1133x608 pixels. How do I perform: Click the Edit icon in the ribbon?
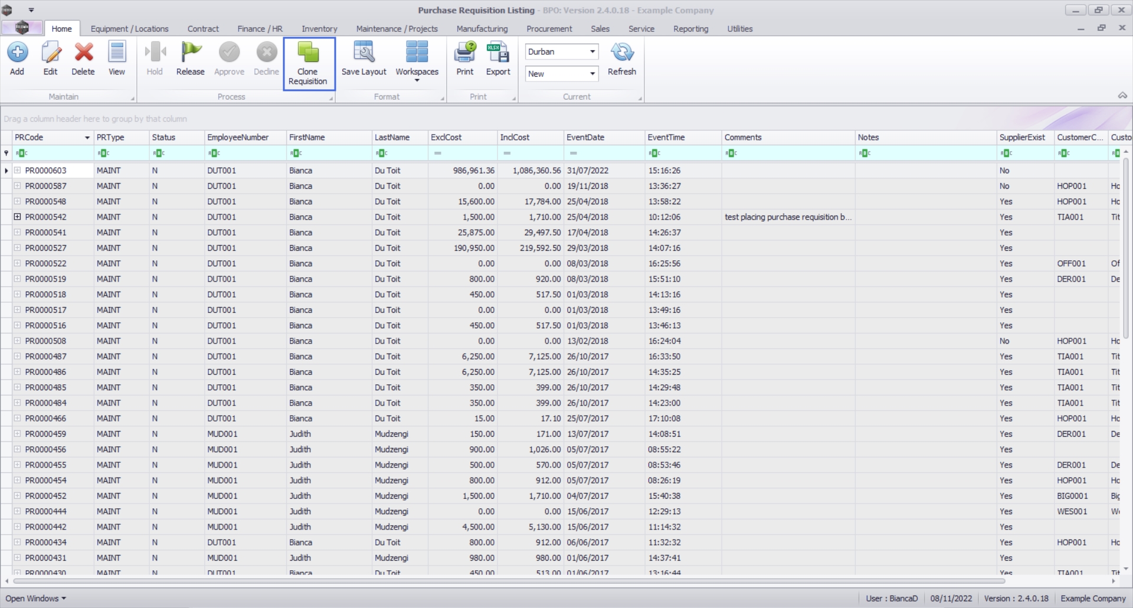(51, 53)
